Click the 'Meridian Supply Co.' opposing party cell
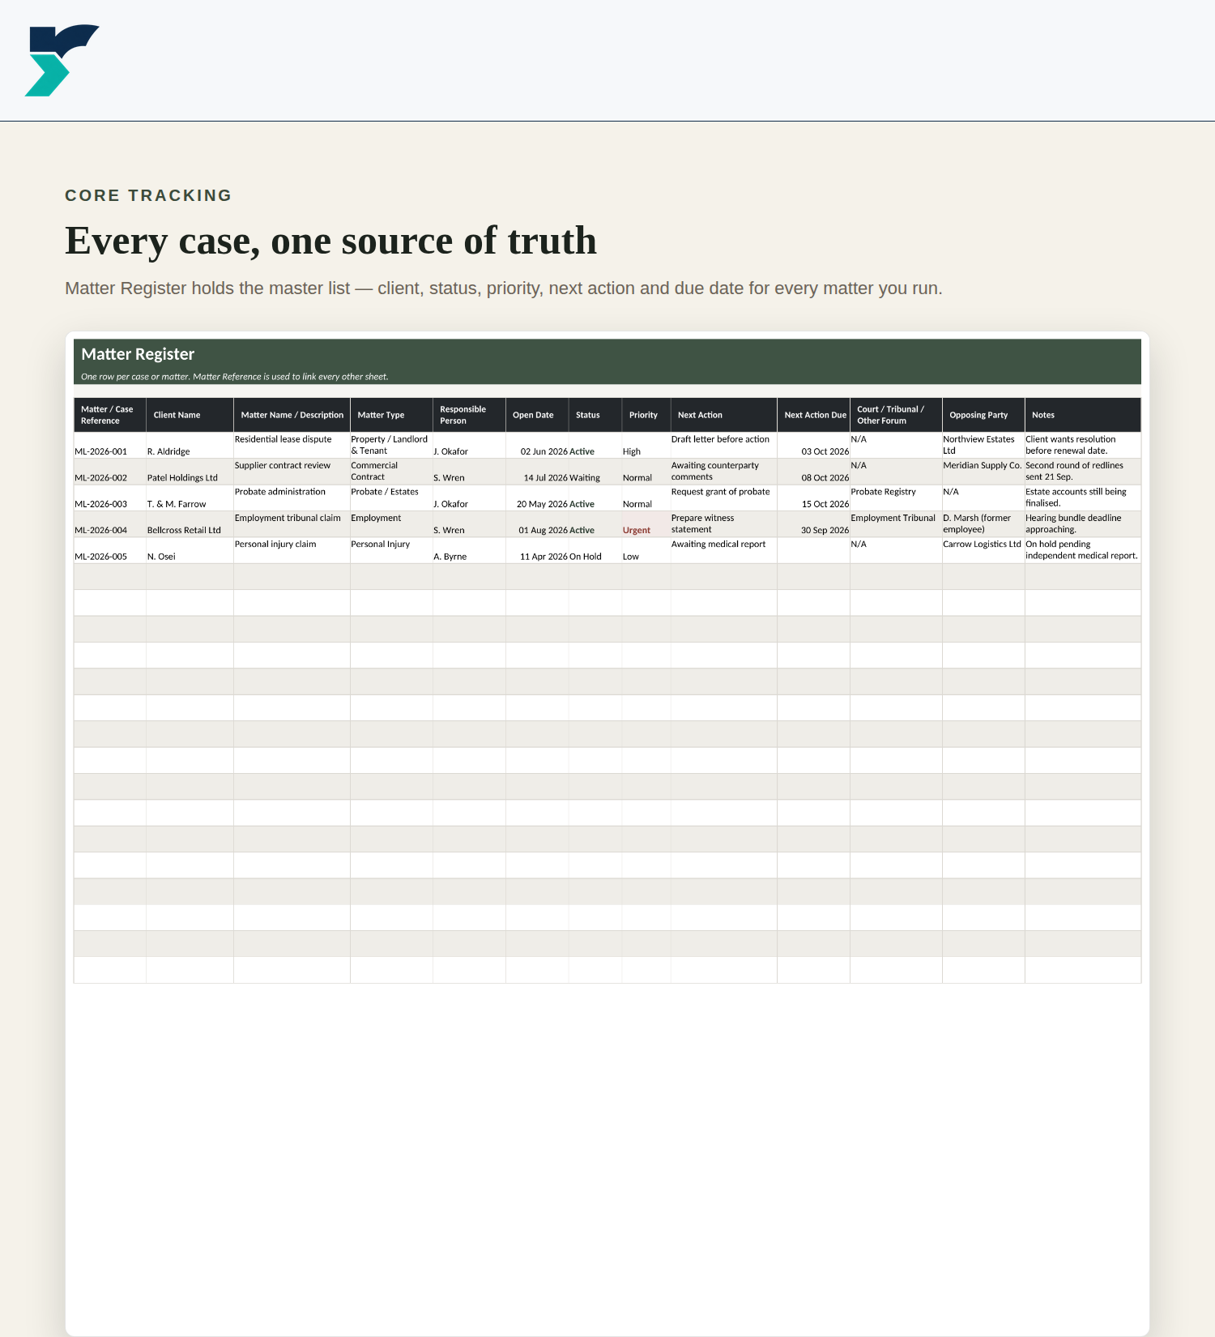The height and width of the screenshot is (1337, 1215). tap(983, 472)
